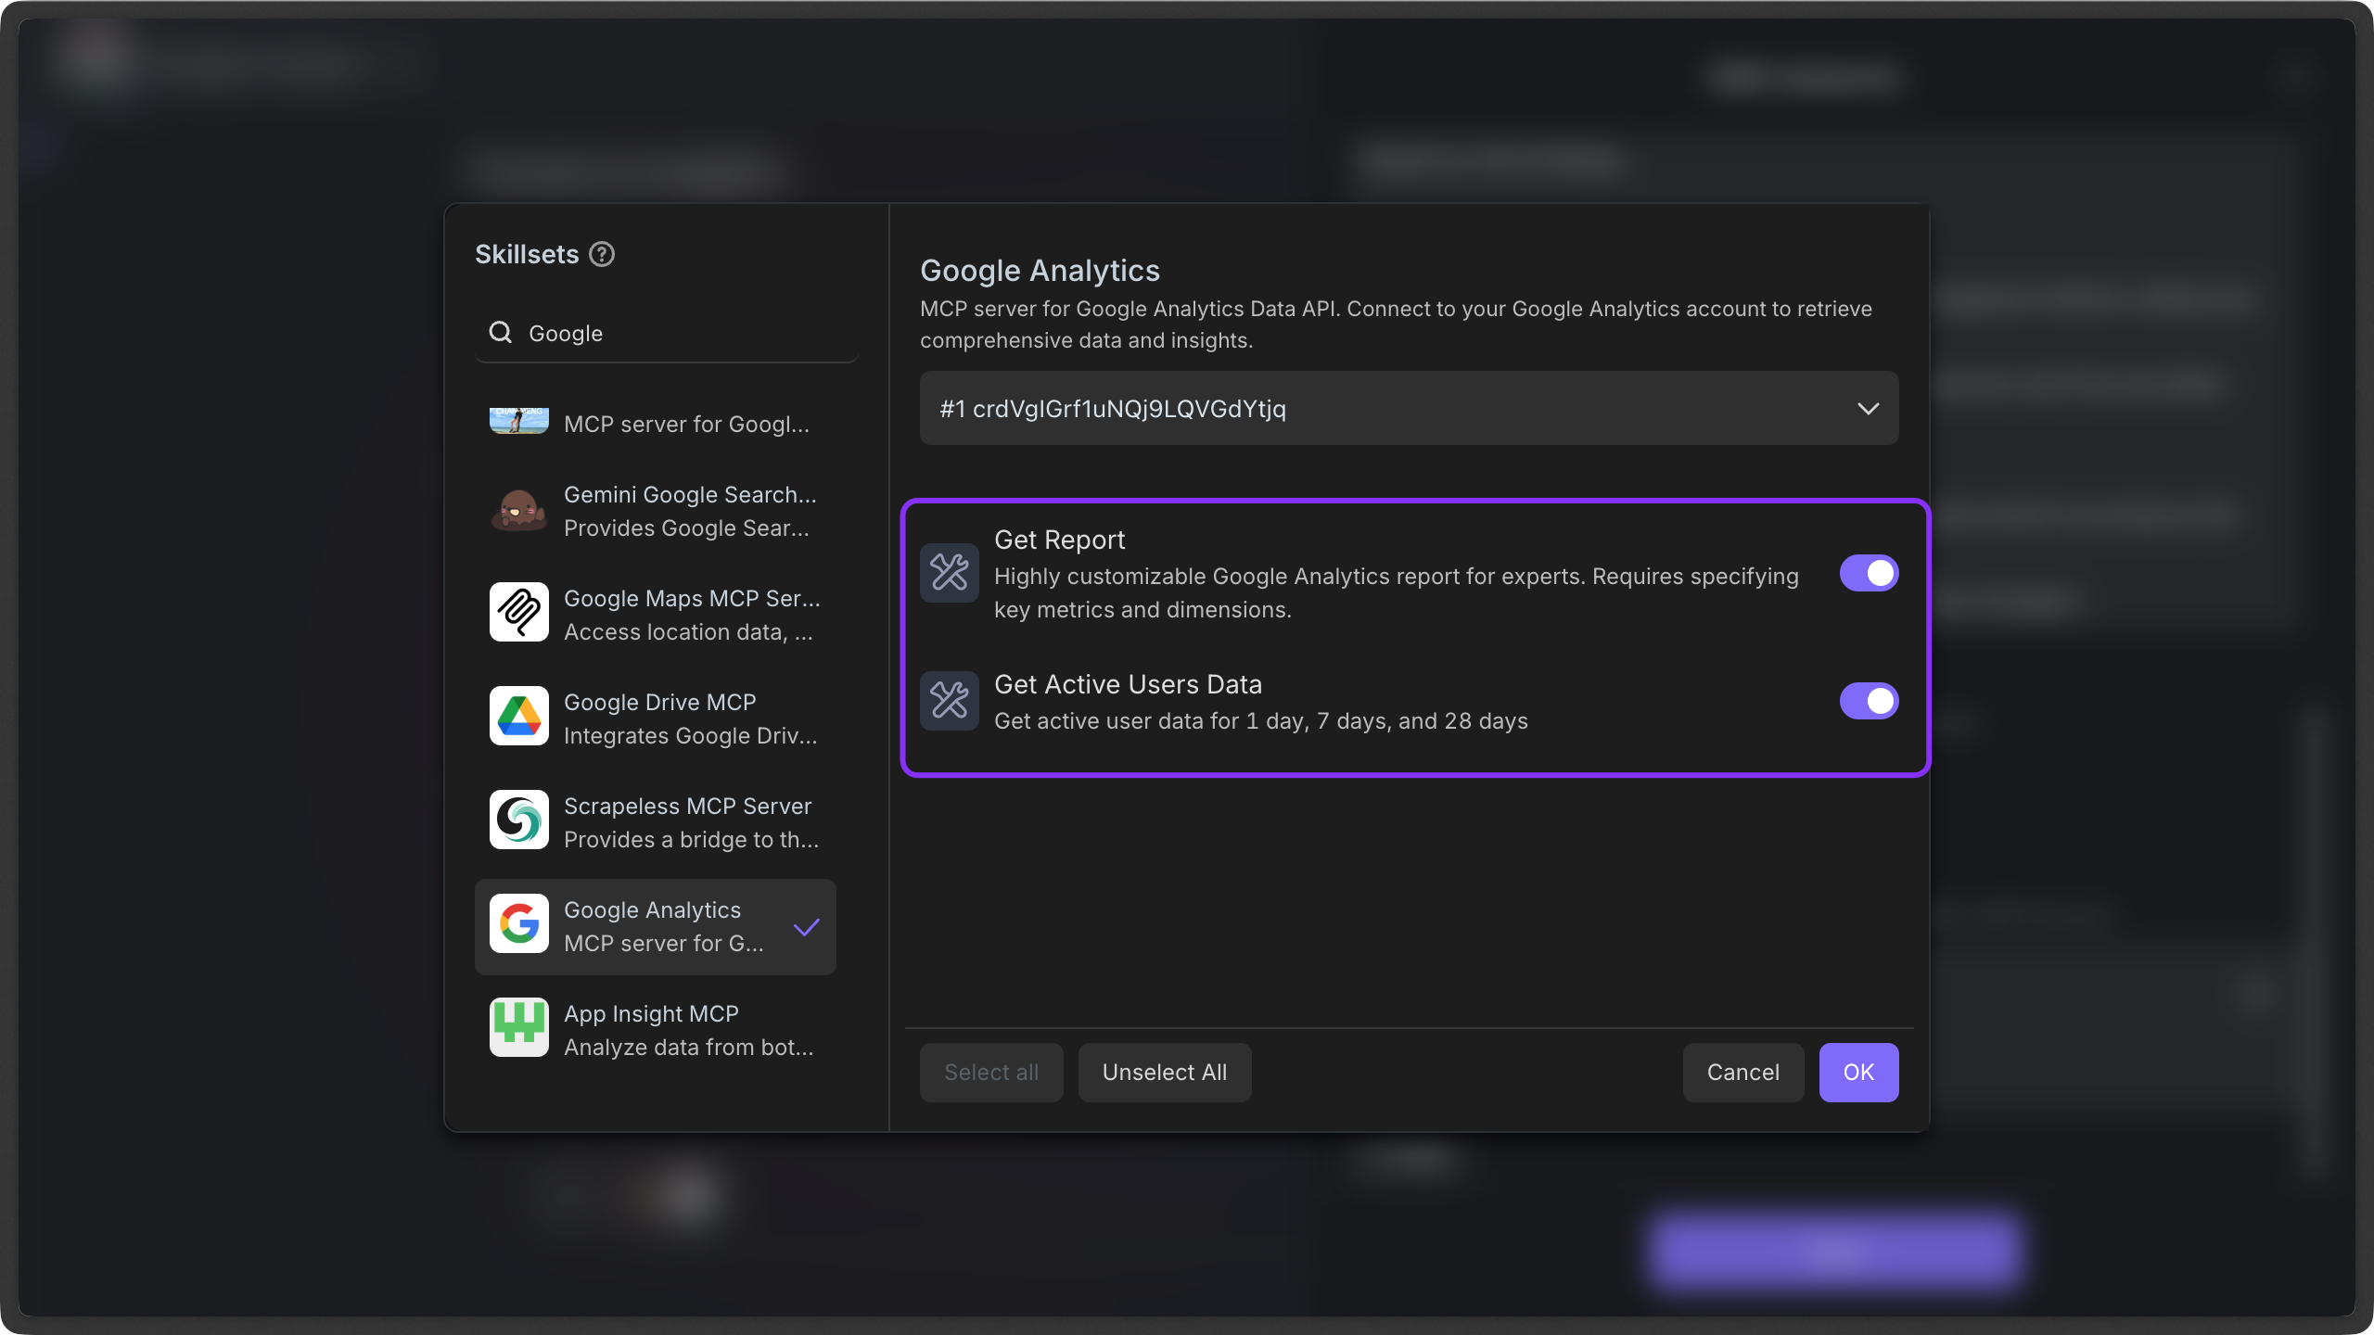Image resolution: width=2374 pixels, height=1335 pixels.
Task: Click Unselect All
Action: coord(1164,1072)
